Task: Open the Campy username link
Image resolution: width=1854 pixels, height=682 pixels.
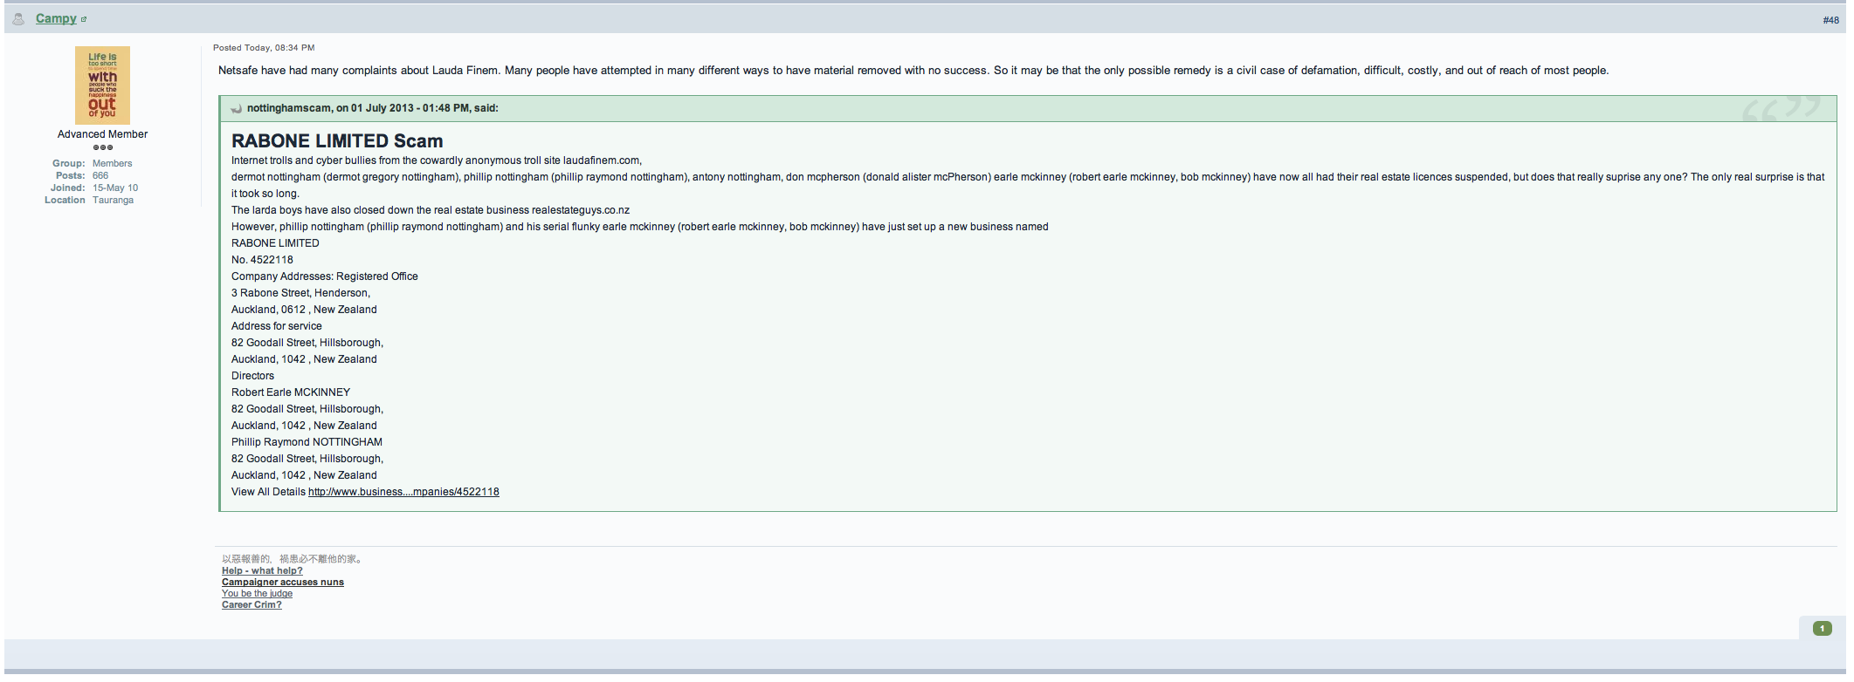Action: 56,18
